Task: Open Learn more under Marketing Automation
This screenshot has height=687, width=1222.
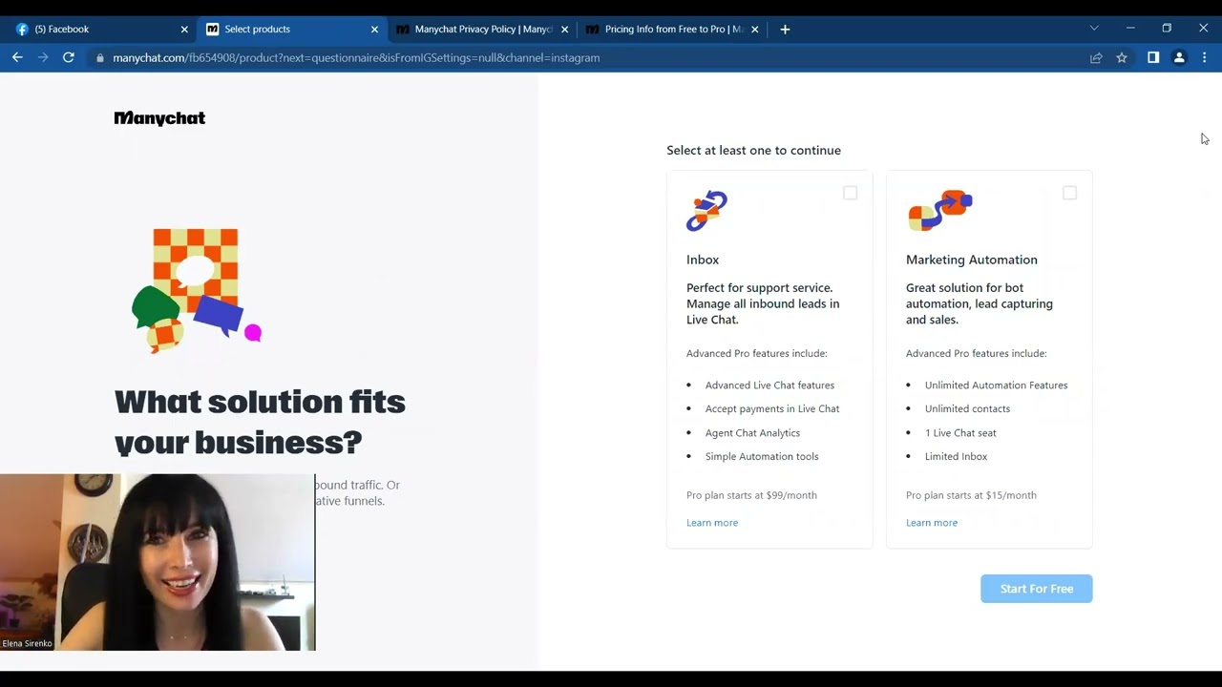Action: pyautogui.click(x=932, y=523)
